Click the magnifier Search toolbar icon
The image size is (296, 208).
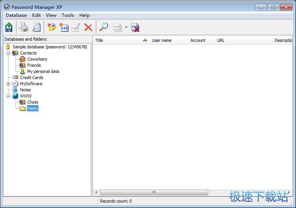(x=104, y=27)
